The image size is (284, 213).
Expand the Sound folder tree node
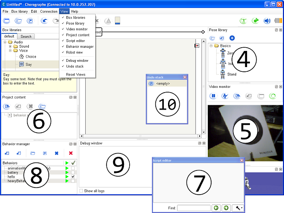pyautogui.click(x=9, y=47)
